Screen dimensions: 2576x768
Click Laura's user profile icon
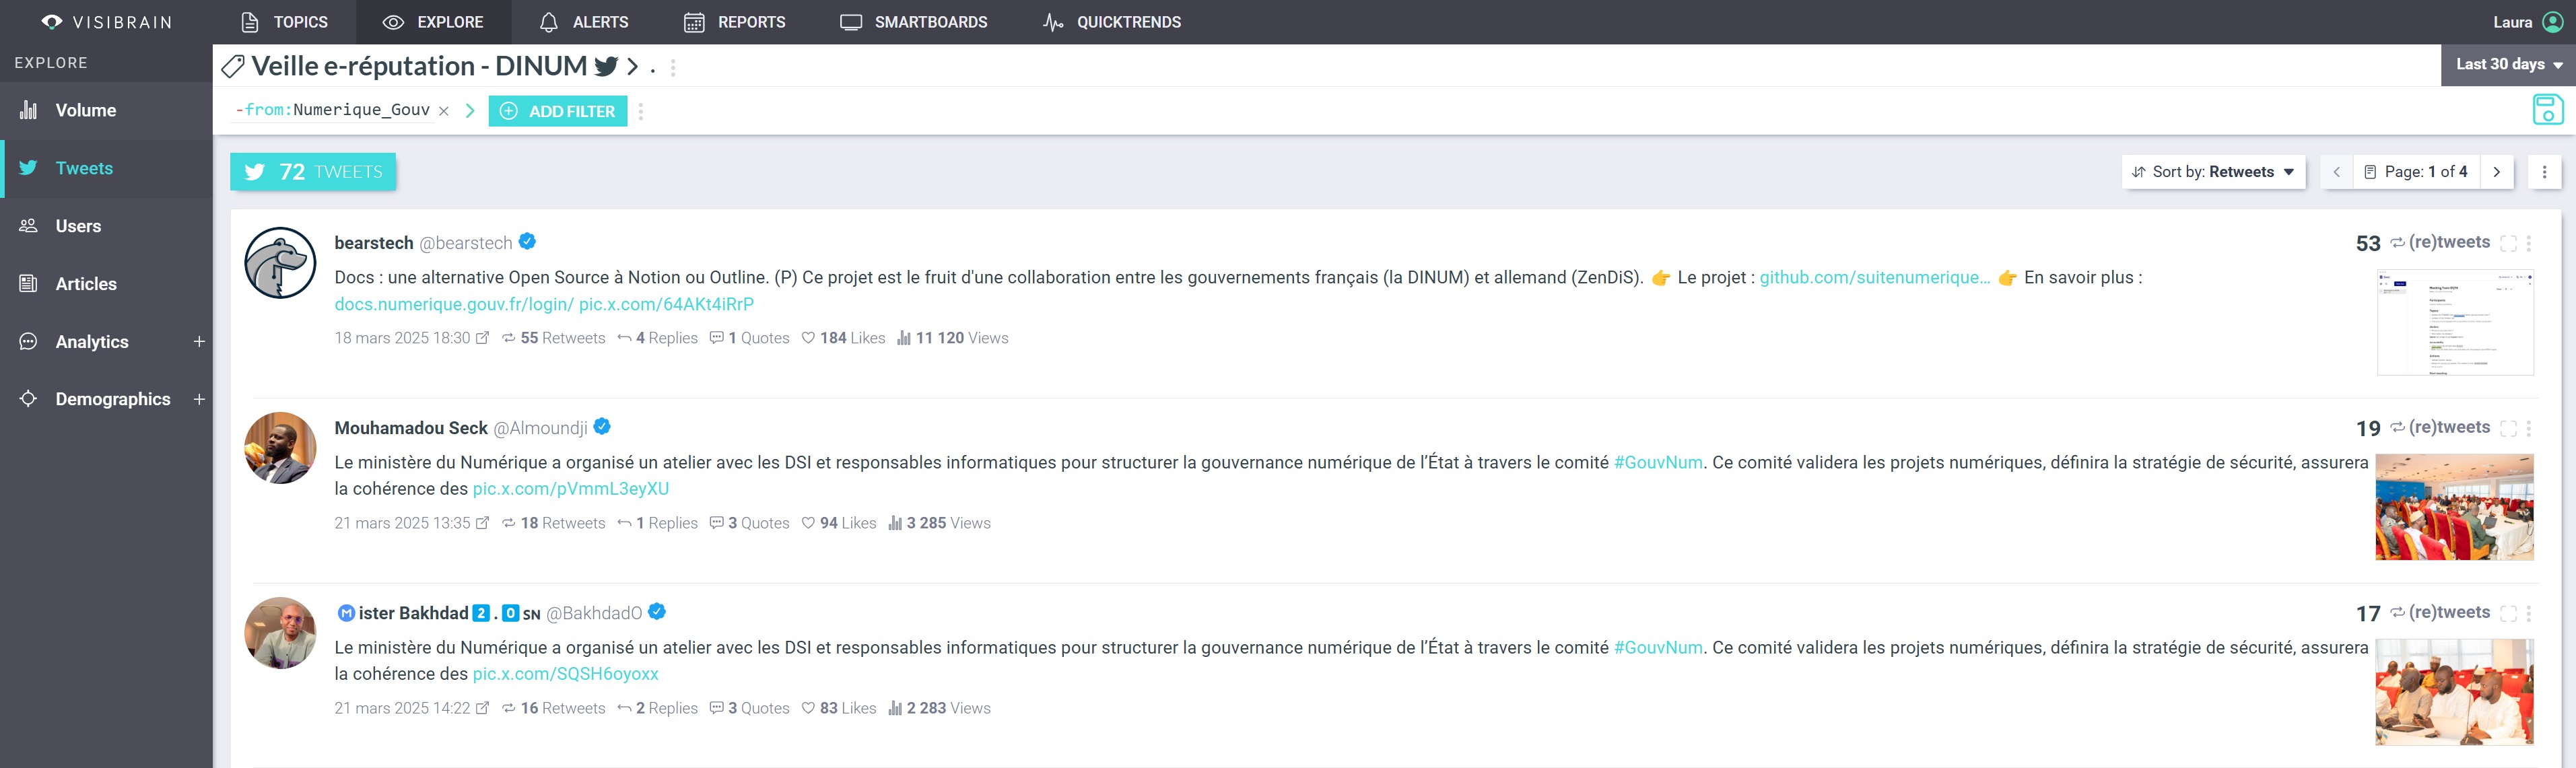tap(2553, 22)
